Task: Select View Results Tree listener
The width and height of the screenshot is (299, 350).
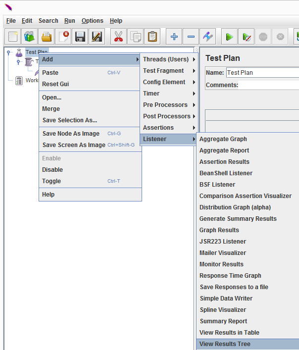Action: (x=248, y=344)
